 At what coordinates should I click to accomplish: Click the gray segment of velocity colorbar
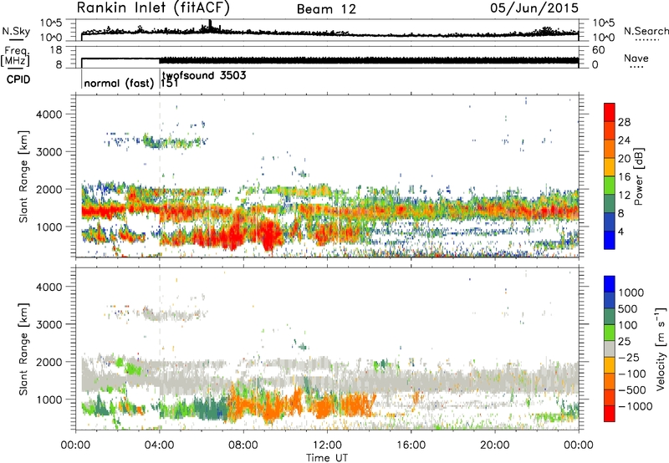(610, 349)
